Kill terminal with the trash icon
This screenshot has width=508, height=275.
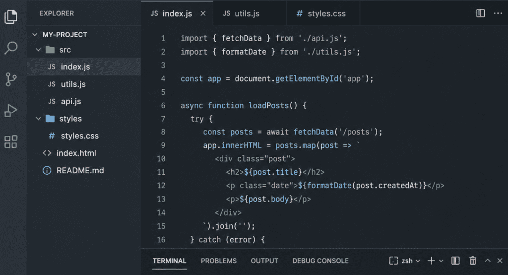[473, 261]
